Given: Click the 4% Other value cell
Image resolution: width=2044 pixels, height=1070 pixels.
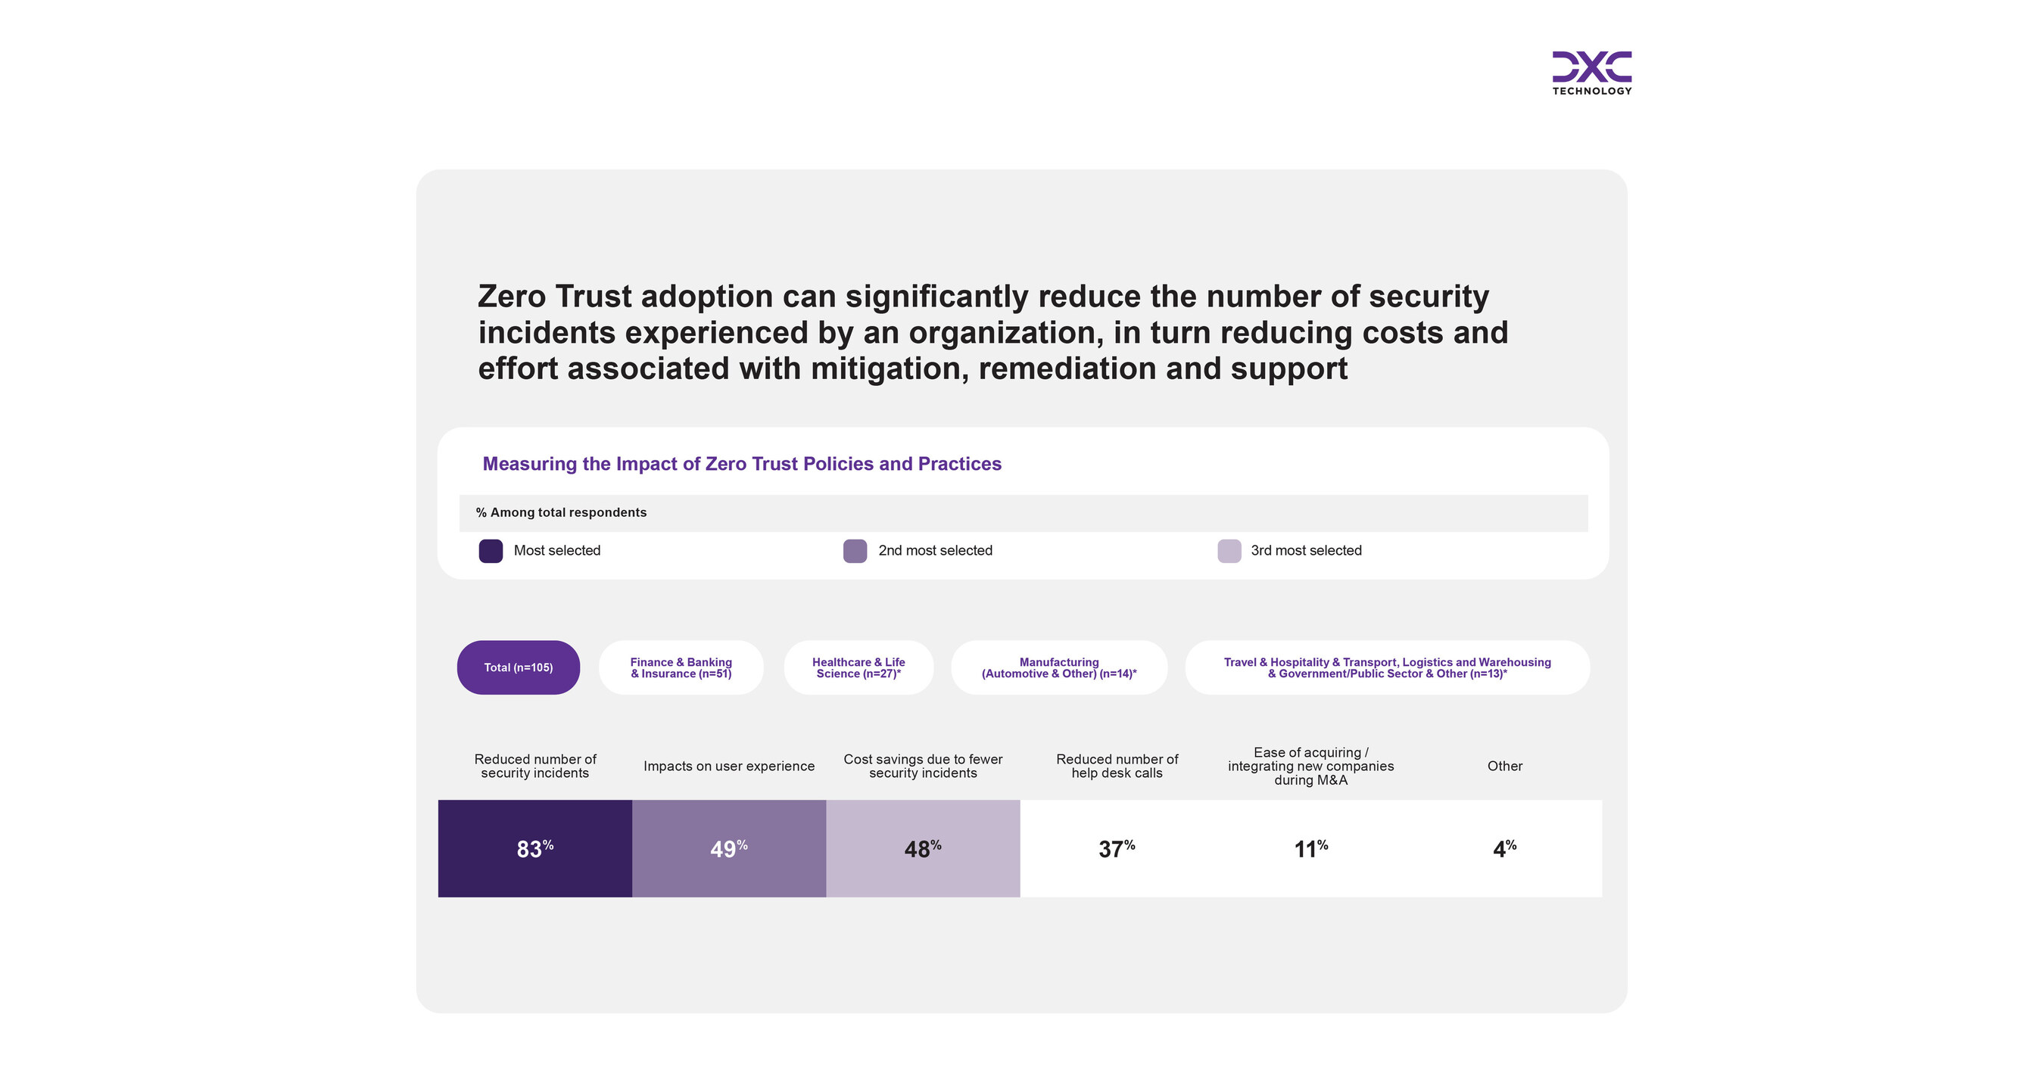Looking at the screenshot, I should tap(1504, 848).
